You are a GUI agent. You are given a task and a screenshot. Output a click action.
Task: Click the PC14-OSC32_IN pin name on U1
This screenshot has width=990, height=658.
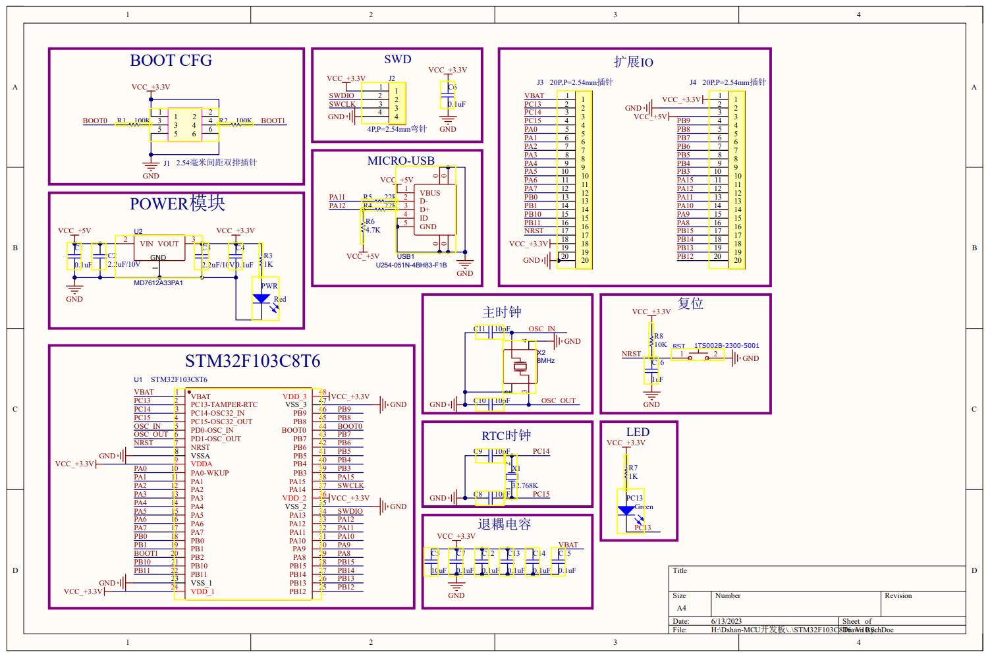click(217, 413)
